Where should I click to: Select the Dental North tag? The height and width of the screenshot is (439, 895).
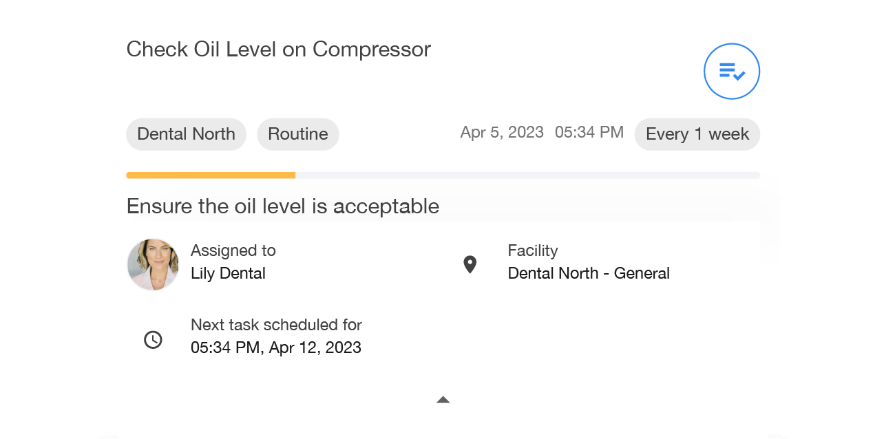[x=186, y=134]
